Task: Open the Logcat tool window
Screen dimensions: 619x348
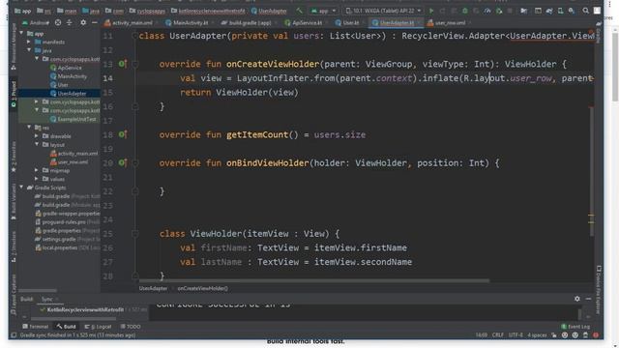Action: (98, 327)
